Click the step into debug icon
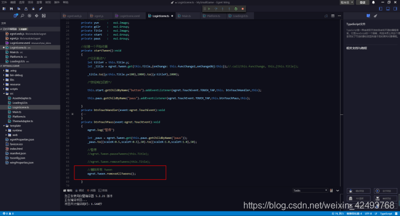400x216 pixels. click(222, 9)
